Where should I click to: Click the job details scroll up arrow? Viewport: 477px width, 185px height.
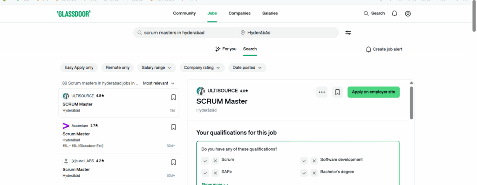[x=411, y=83]
